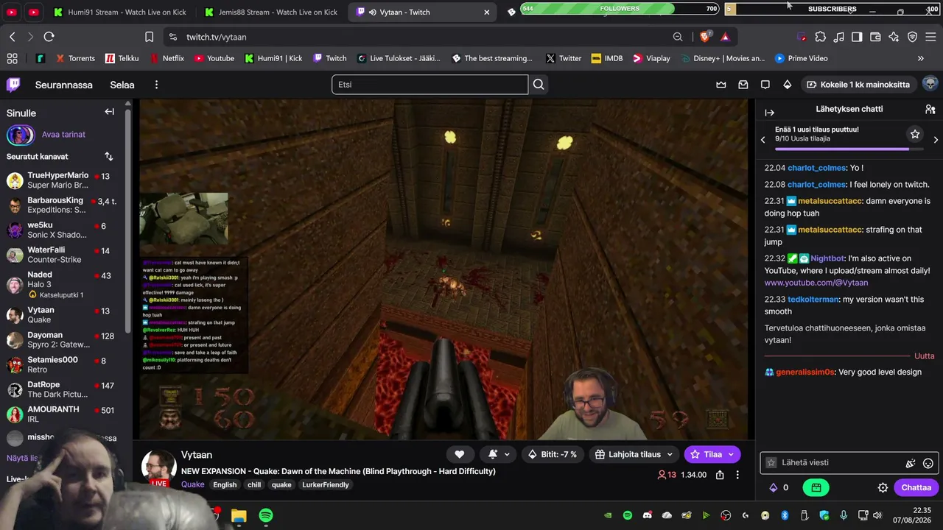Open the Prime loot crown icon
943x530 pixels.
(x=721, y=85)
